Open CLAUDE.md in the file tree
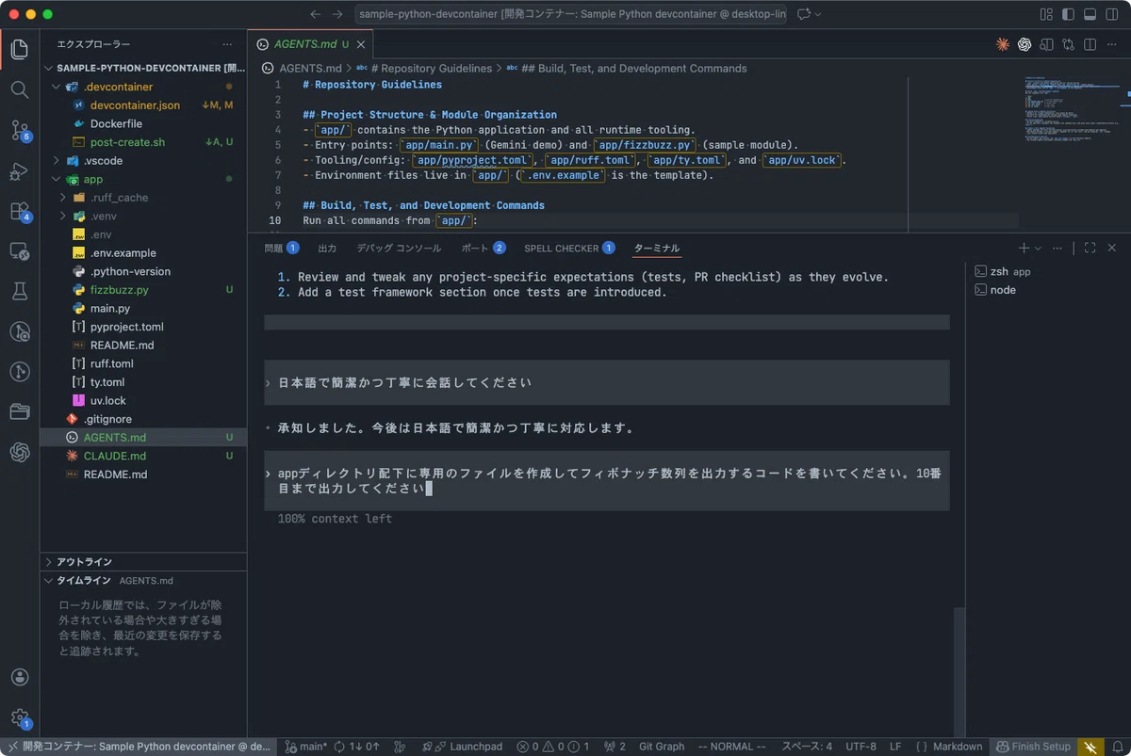Viewport: 1131px width, 756px height. pos(114,456)
